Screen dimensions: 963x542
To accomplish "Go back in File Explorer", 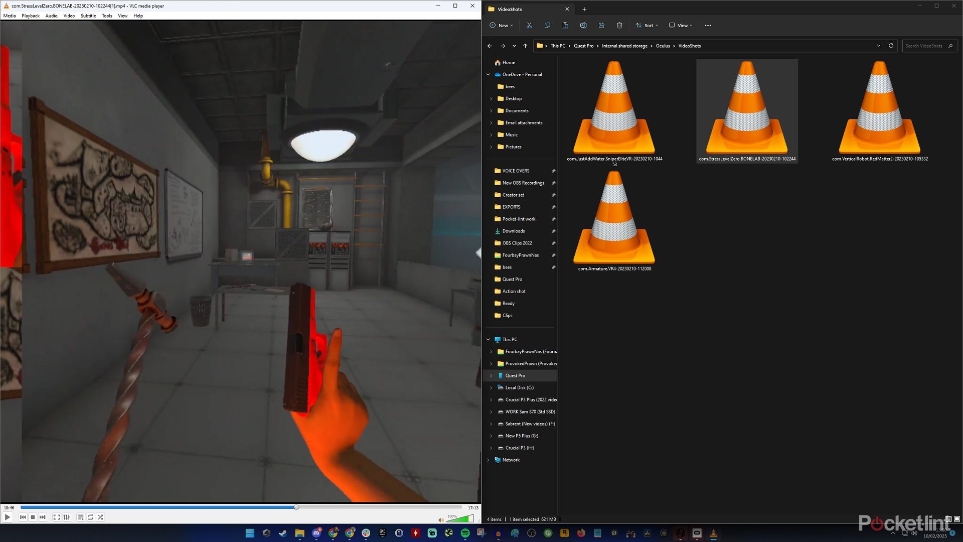I will coord(490,46).
